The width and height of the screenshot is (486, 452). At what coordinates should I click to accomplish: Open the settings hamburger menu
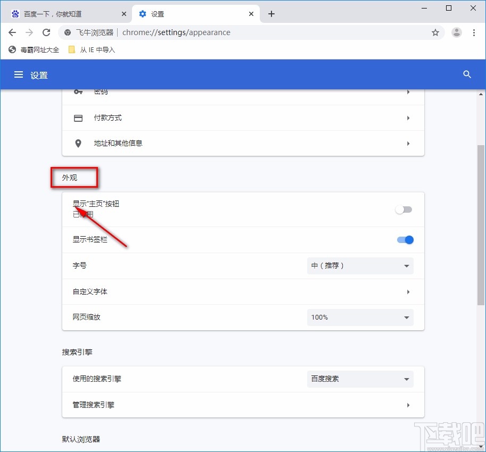point(19,74)
